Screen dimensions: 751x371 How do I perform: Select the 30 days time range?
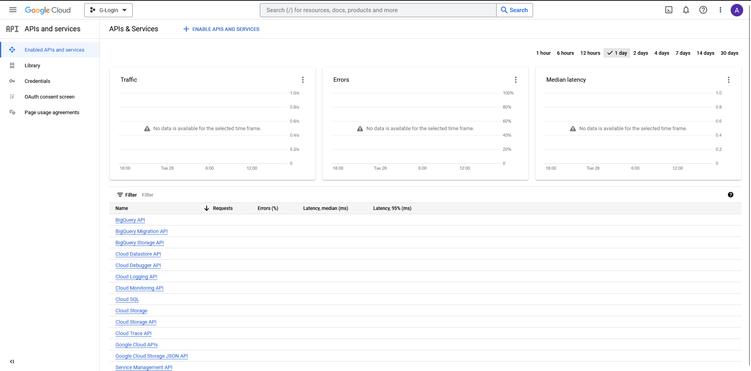tap(729, 53)
